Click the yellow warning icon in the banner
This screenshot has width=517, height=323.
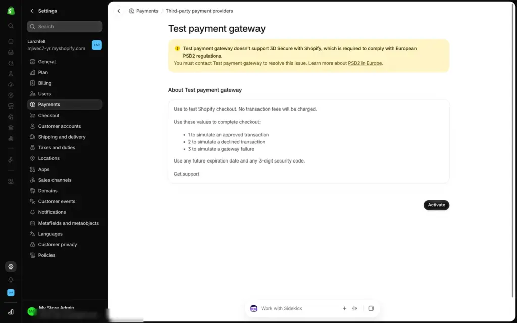click(x=177, y=48)
